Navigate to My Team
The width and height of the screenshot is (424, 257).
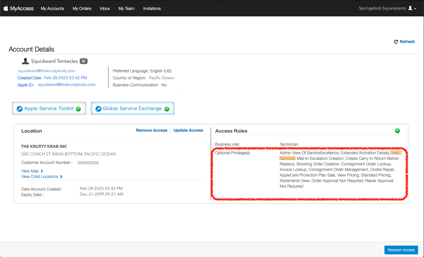click(x=127, y=8)
